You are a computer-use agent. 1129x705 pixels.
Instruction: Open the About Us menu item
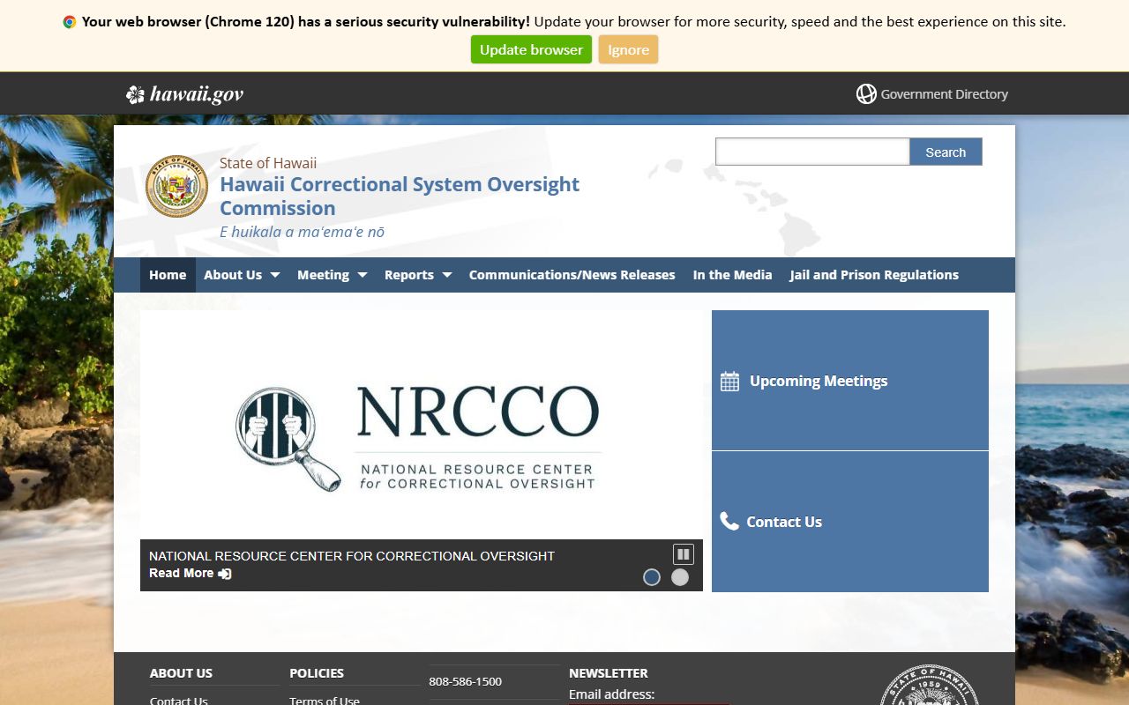coord(233,275)
